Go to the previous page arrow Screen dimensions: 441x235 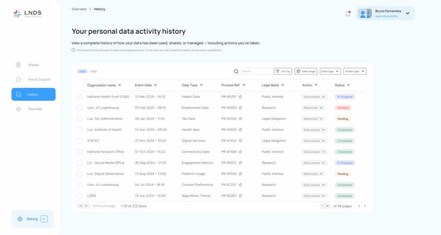359,206
